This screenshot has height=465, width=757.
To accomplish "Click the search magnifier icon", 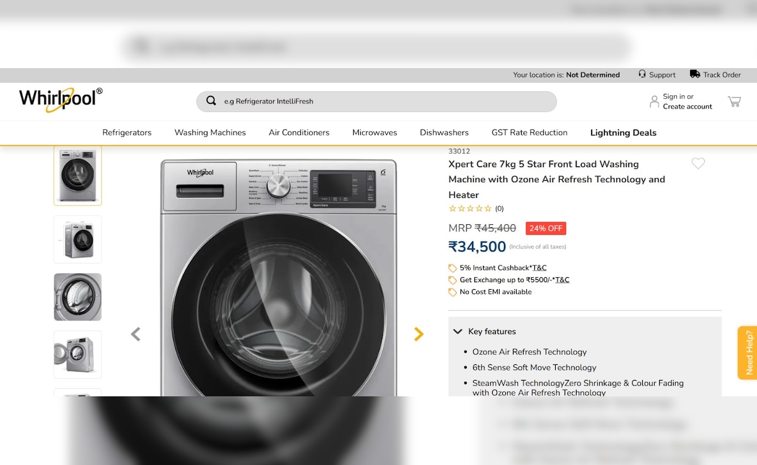I will point(211,101).
